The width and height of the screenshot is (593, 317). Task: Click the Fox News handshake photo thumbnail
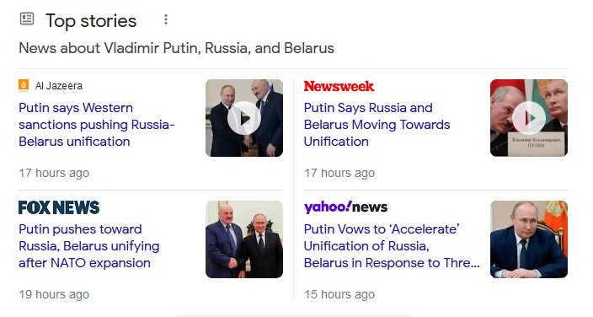tap(244, 239)
